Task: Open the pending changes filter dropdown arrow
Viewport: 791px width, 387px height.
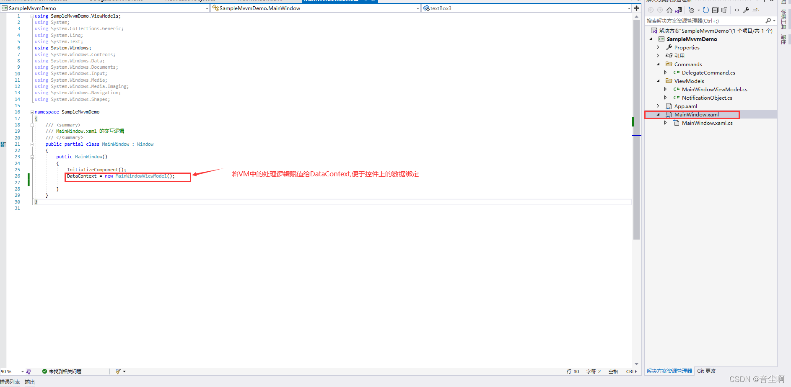Action: click(x=698, y=10)
